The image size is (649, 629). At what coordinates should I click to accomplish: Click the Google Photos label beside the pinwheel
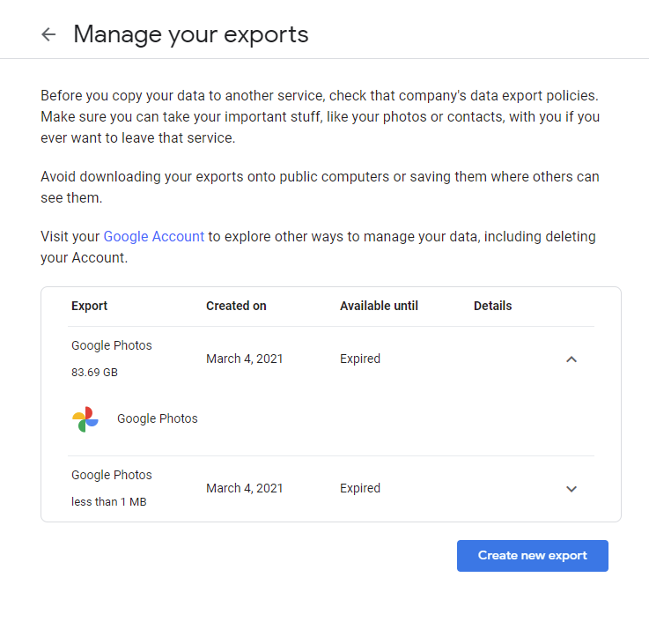[158, 419]
